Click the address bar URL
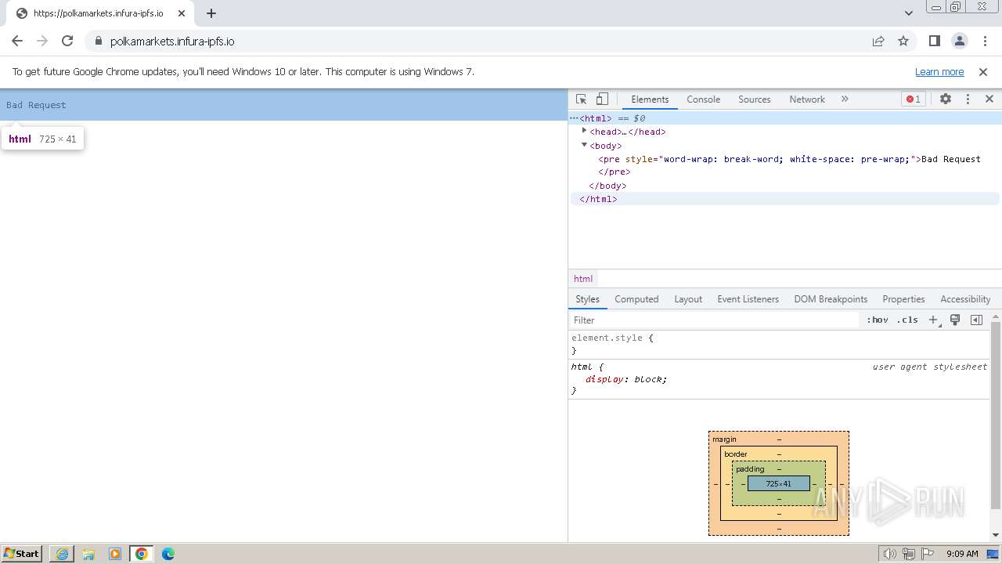1002x564 pixels. 172,42
